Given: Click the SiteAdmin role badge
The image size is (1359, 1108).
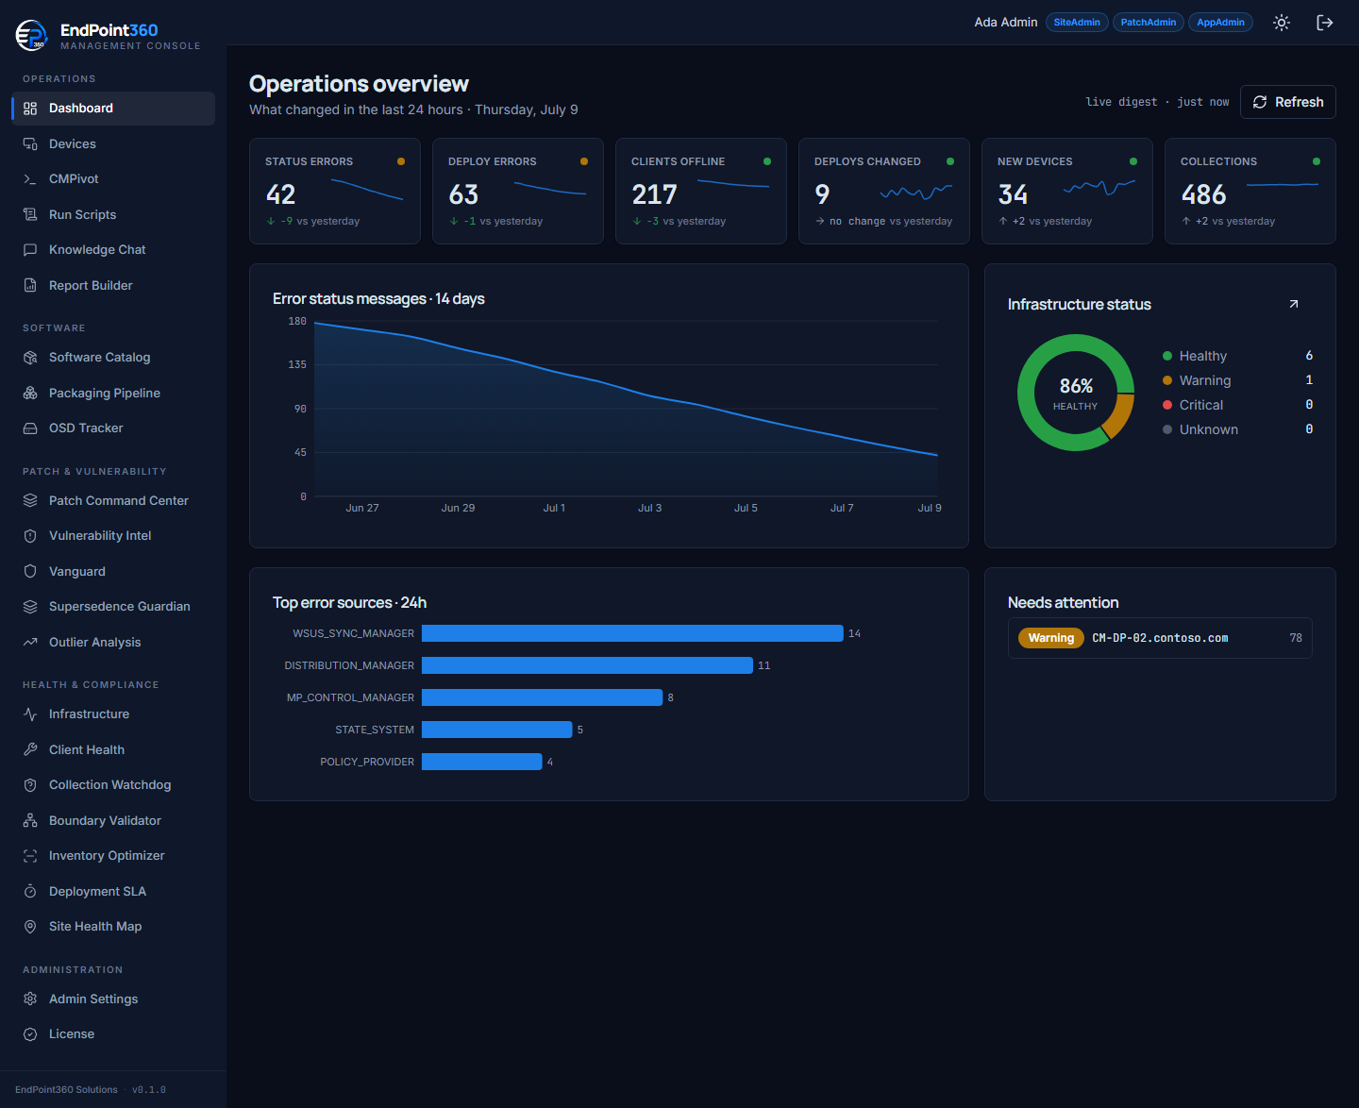Looking at the screenshot, I should point(1077,23).
